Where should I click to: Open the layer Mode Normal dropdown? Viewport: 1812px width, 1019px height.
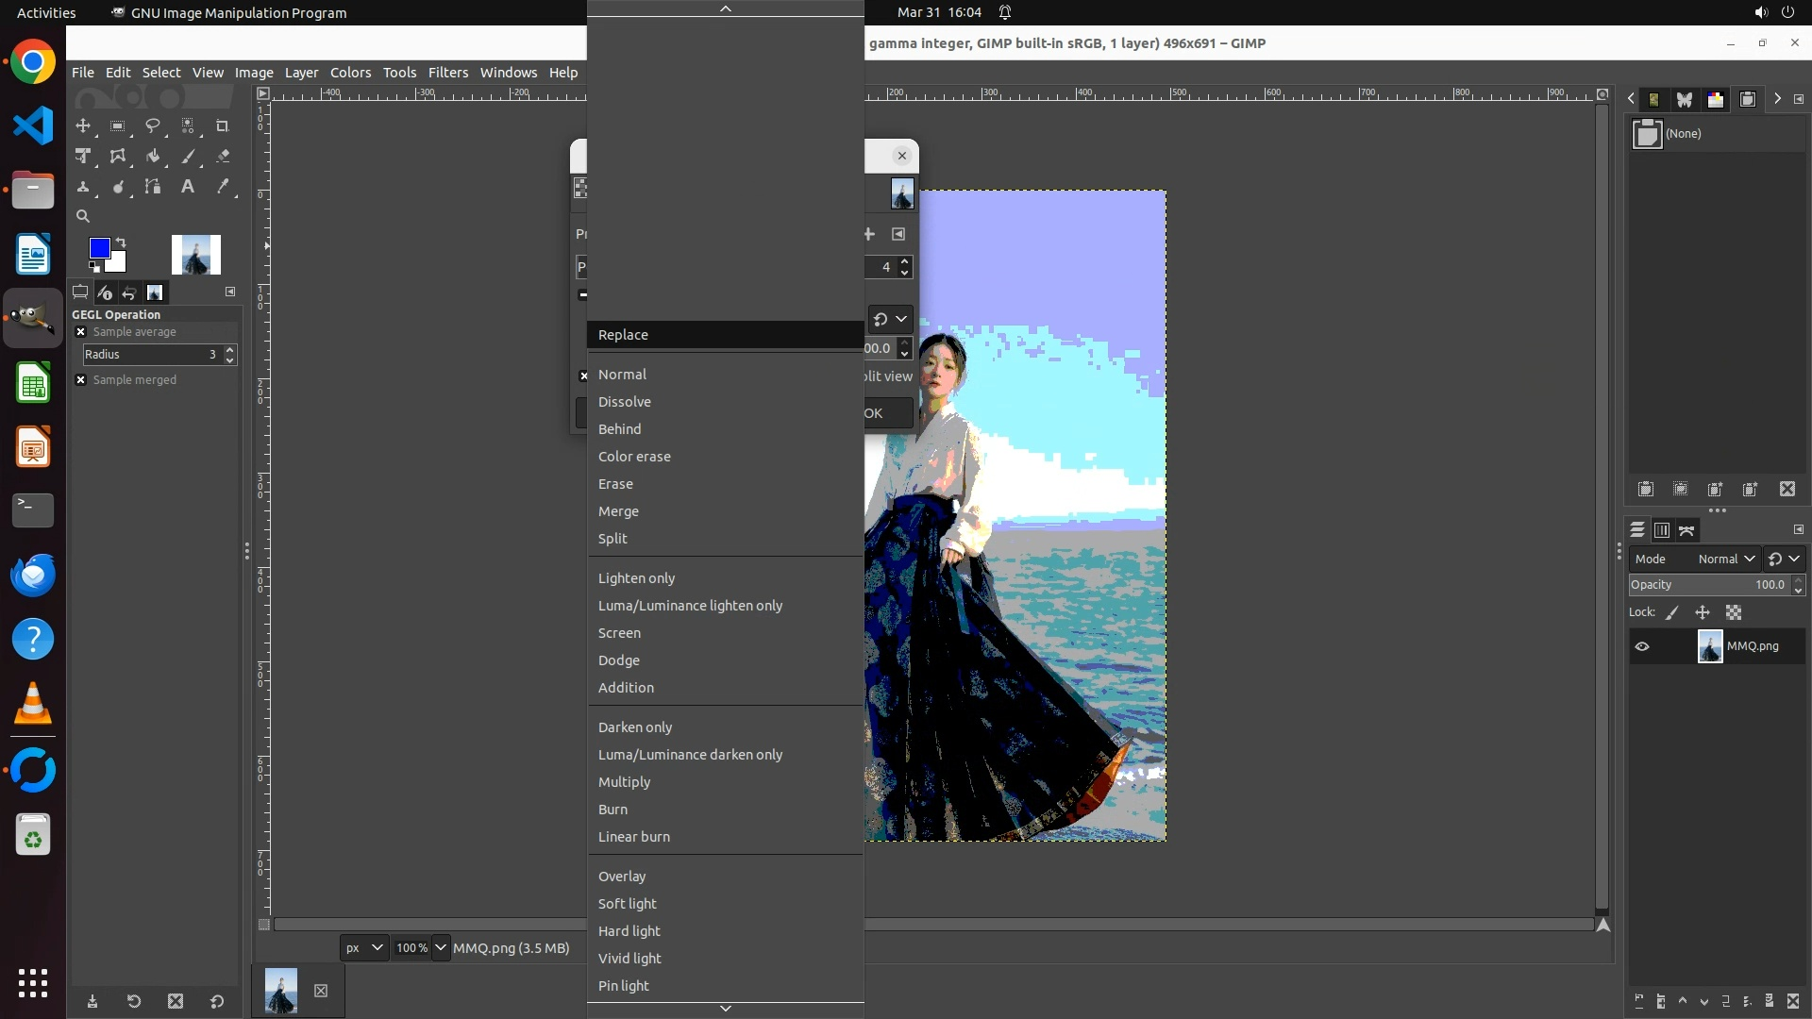click(1725, 559)
